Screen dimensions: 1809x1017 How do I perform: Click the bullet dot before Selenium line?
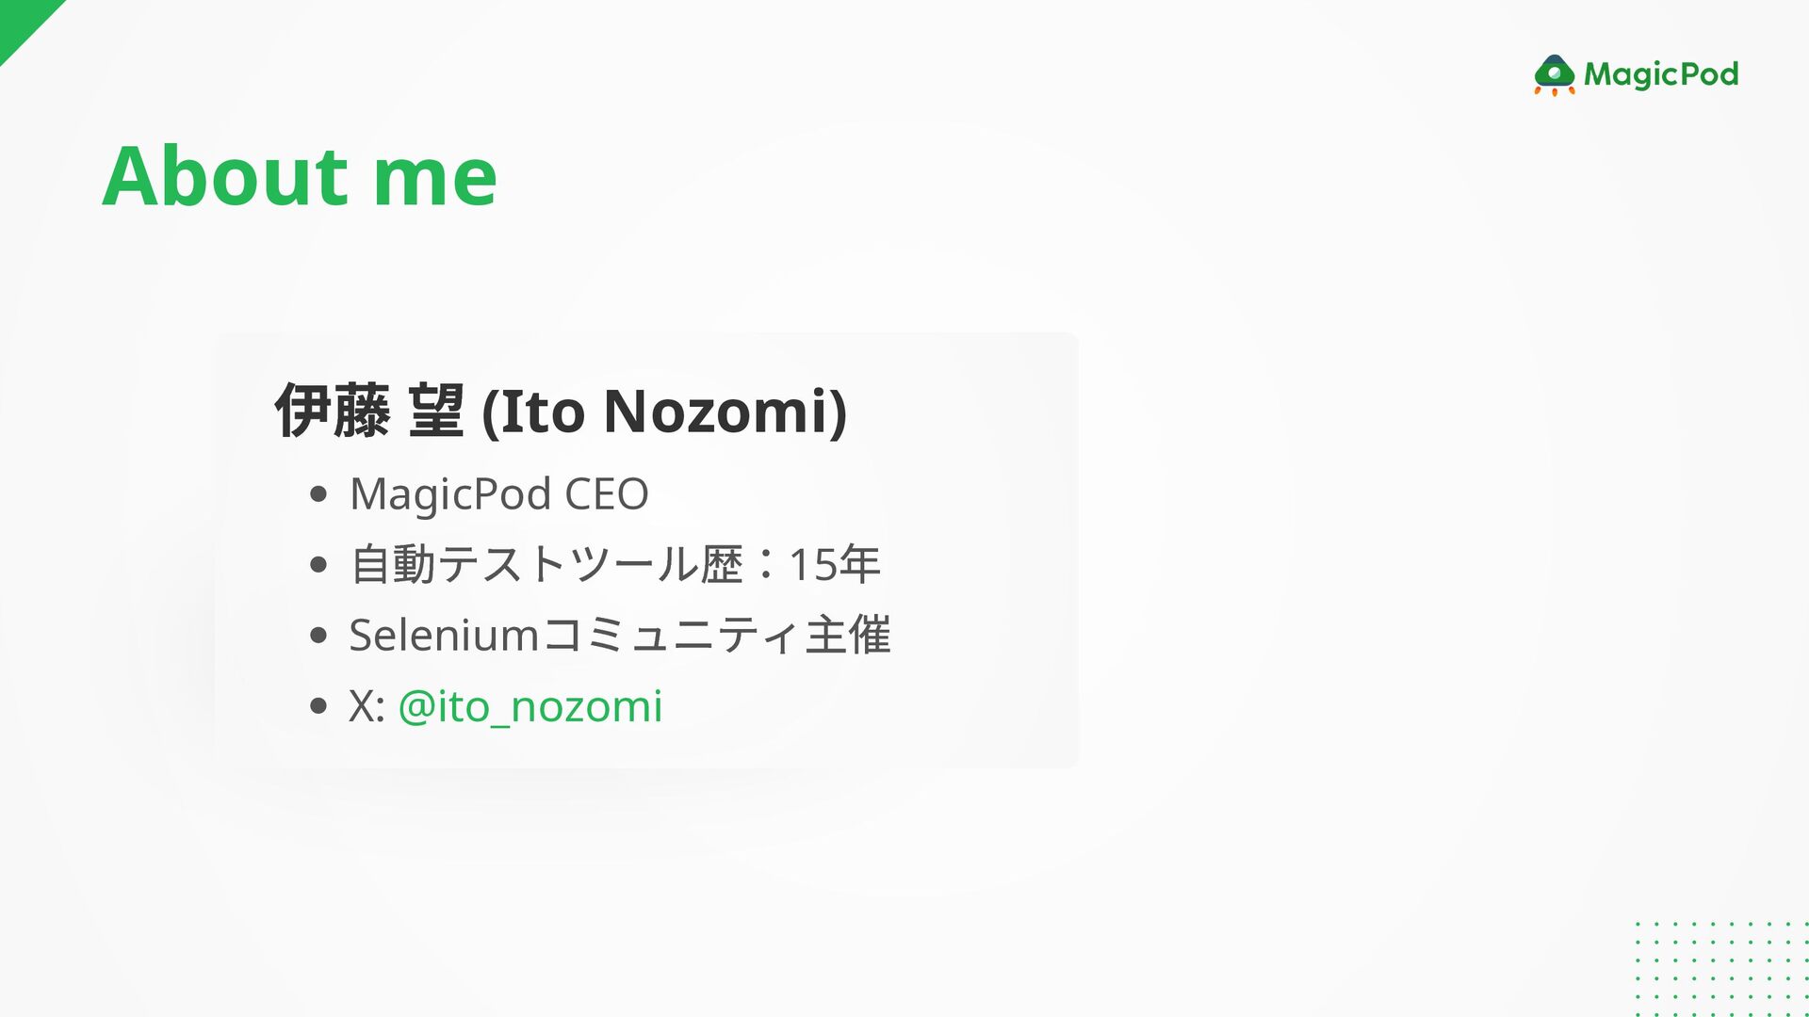coord(318,636)
